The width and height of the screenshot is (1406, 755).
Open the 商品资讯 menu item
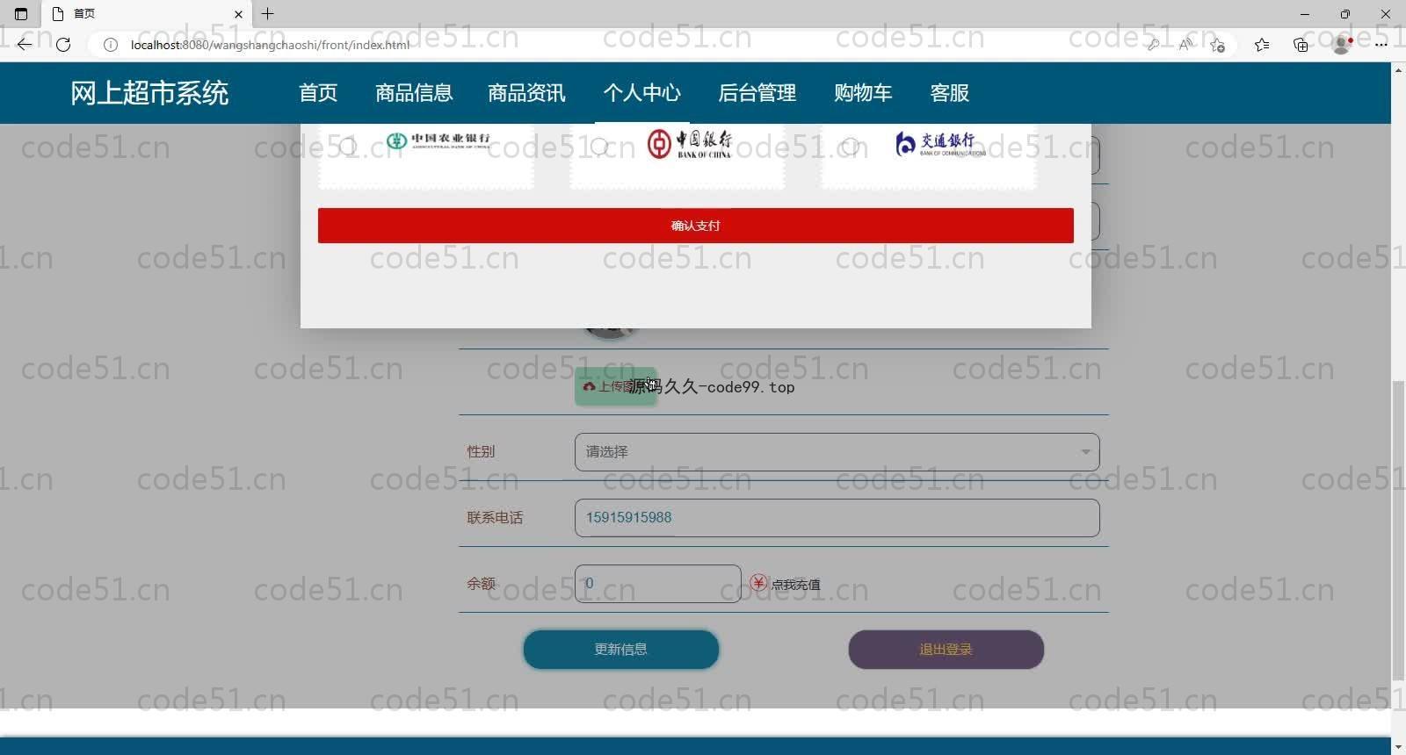point(526,93)
